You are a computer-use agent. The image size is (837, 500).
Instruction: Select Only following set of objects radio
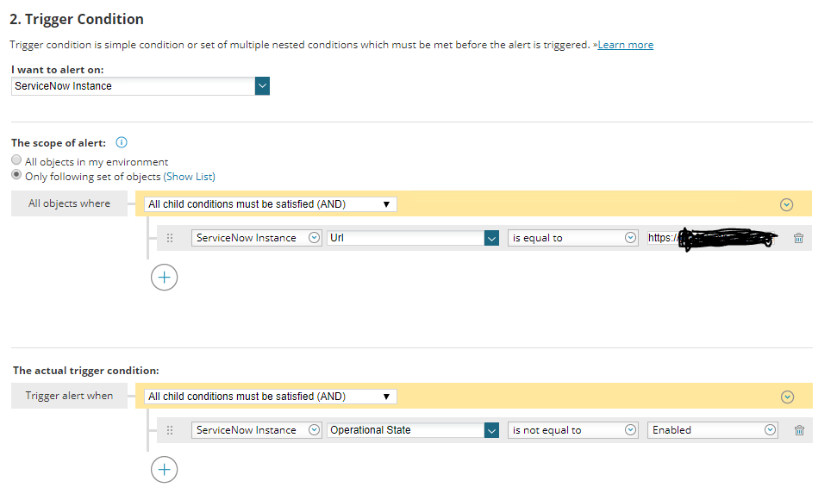[x=16, y=175]
